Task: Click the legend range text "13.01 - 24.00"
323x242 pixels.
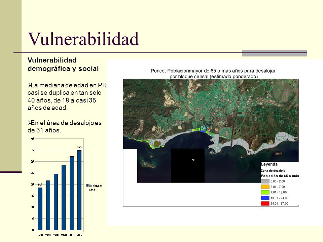Action: click(279, 198)
